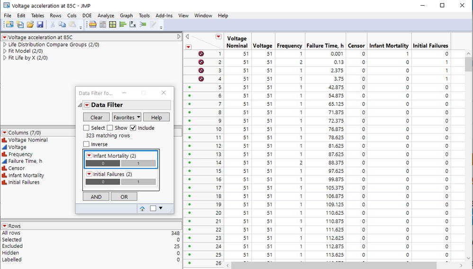Open the first toolbar overflow arrow
Viewport: 473px width, 269px height.
click(x=80, y=27)
